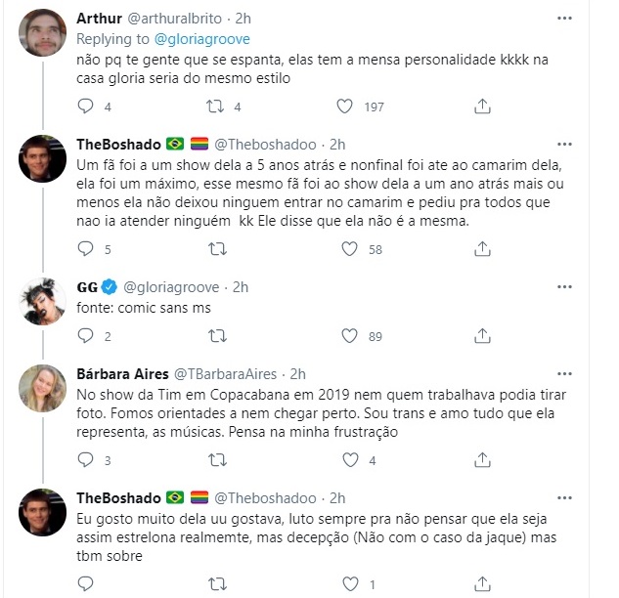Image resolution: width=619 pixels, height=598 pixels.
Task: Reply to Bárbara Aires' tweet
Action: click(x=85, y=459)
